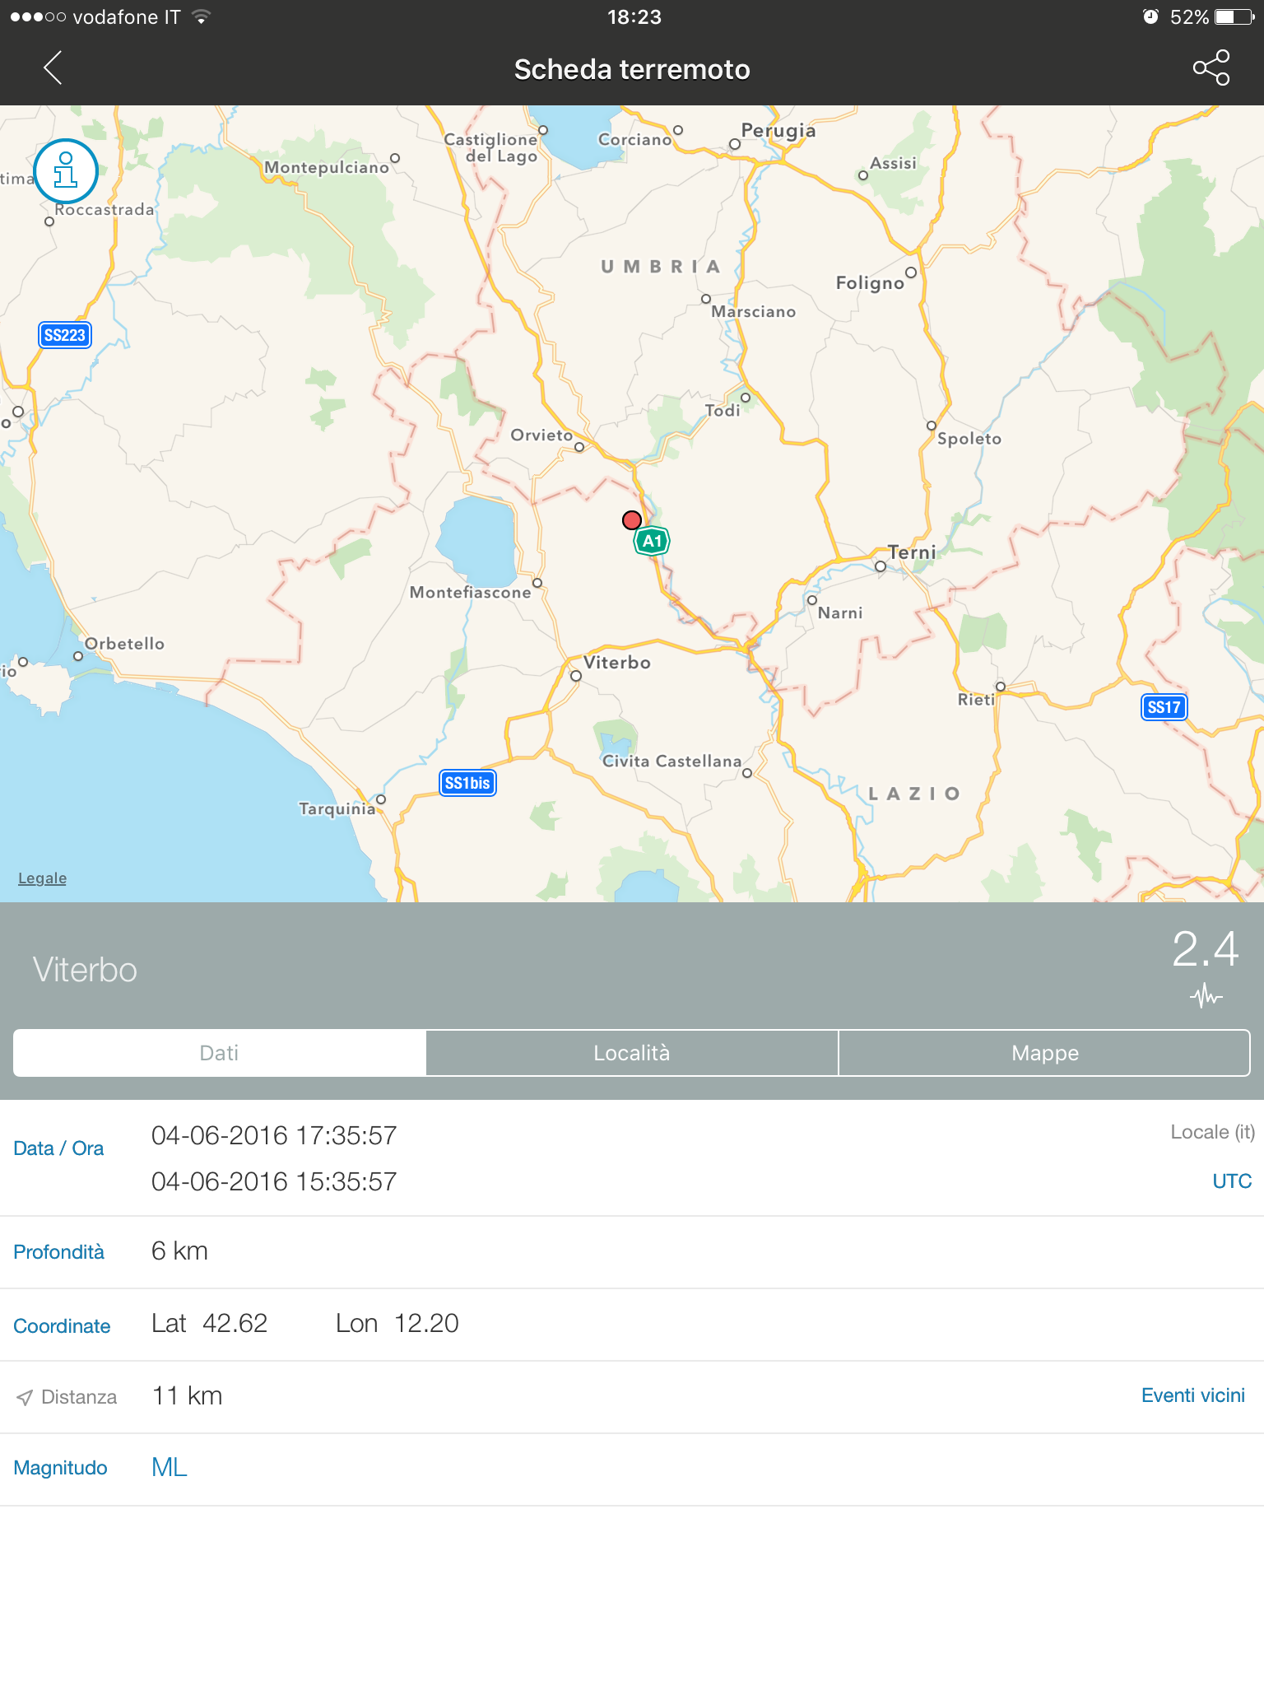The height and width of the screenshot is (1686, 1264).
Task: Open Eventi vicini link
Action: (x=1192, y=1395)
